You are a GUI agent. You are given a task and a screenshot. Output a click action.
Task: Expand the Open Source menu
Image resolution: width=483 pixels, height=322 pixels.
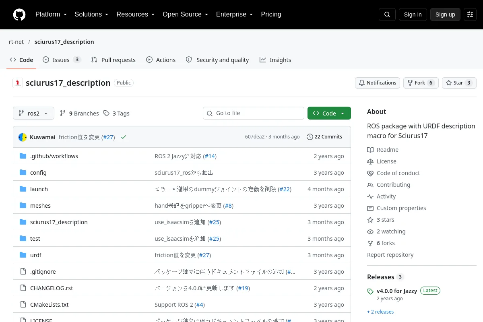[185, 14]
